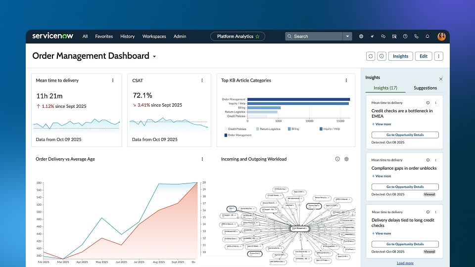The height and width of the screenshot is (267, 475).
Task: Click the dashboard refresh icon button
Action: pyautogui.click(x=371, y=56)
